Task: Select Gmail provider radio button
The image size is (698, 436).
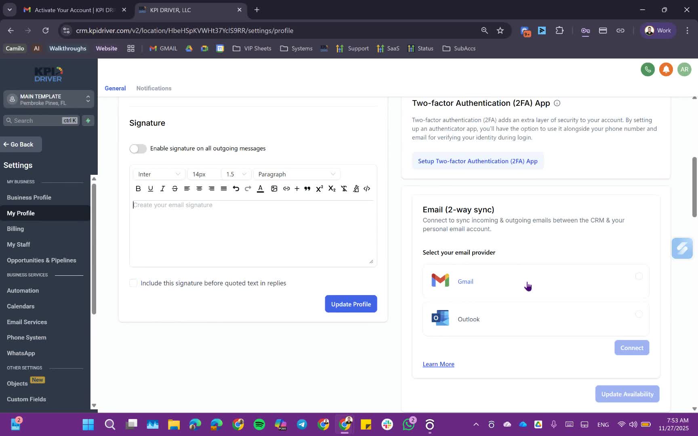Action: (x=639, y=276)
